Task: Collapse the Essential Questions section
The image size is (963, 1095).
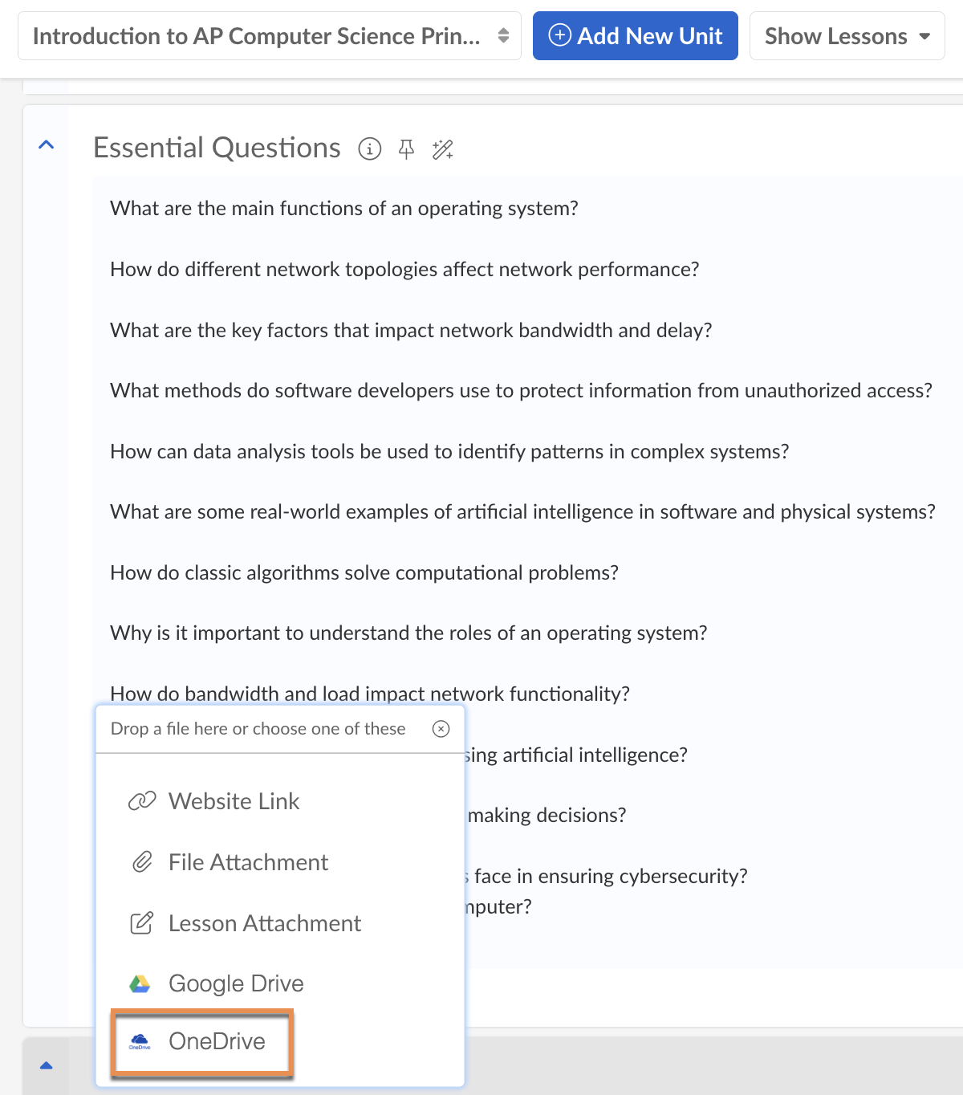Action: pos(47,145)
